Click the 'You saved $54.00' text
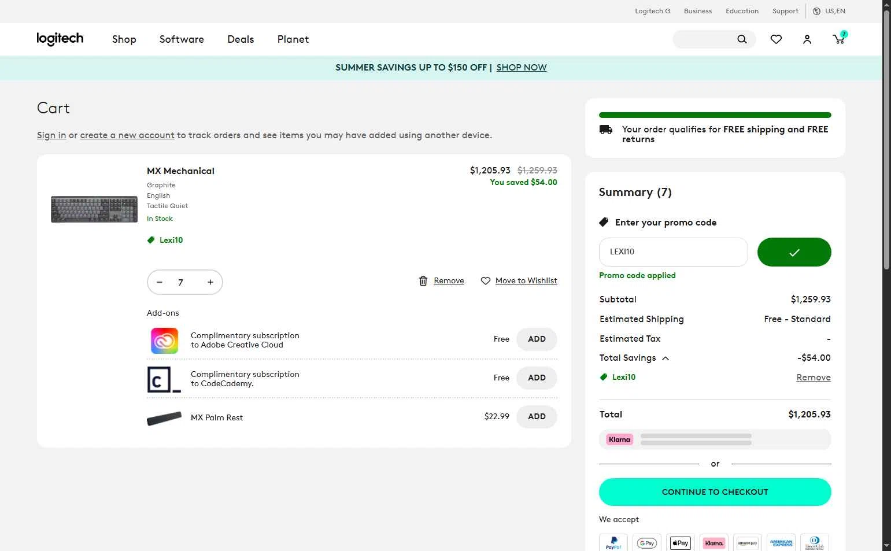This screenshot has height=551, width=891. pyautogui.click(x=524, y=182)
